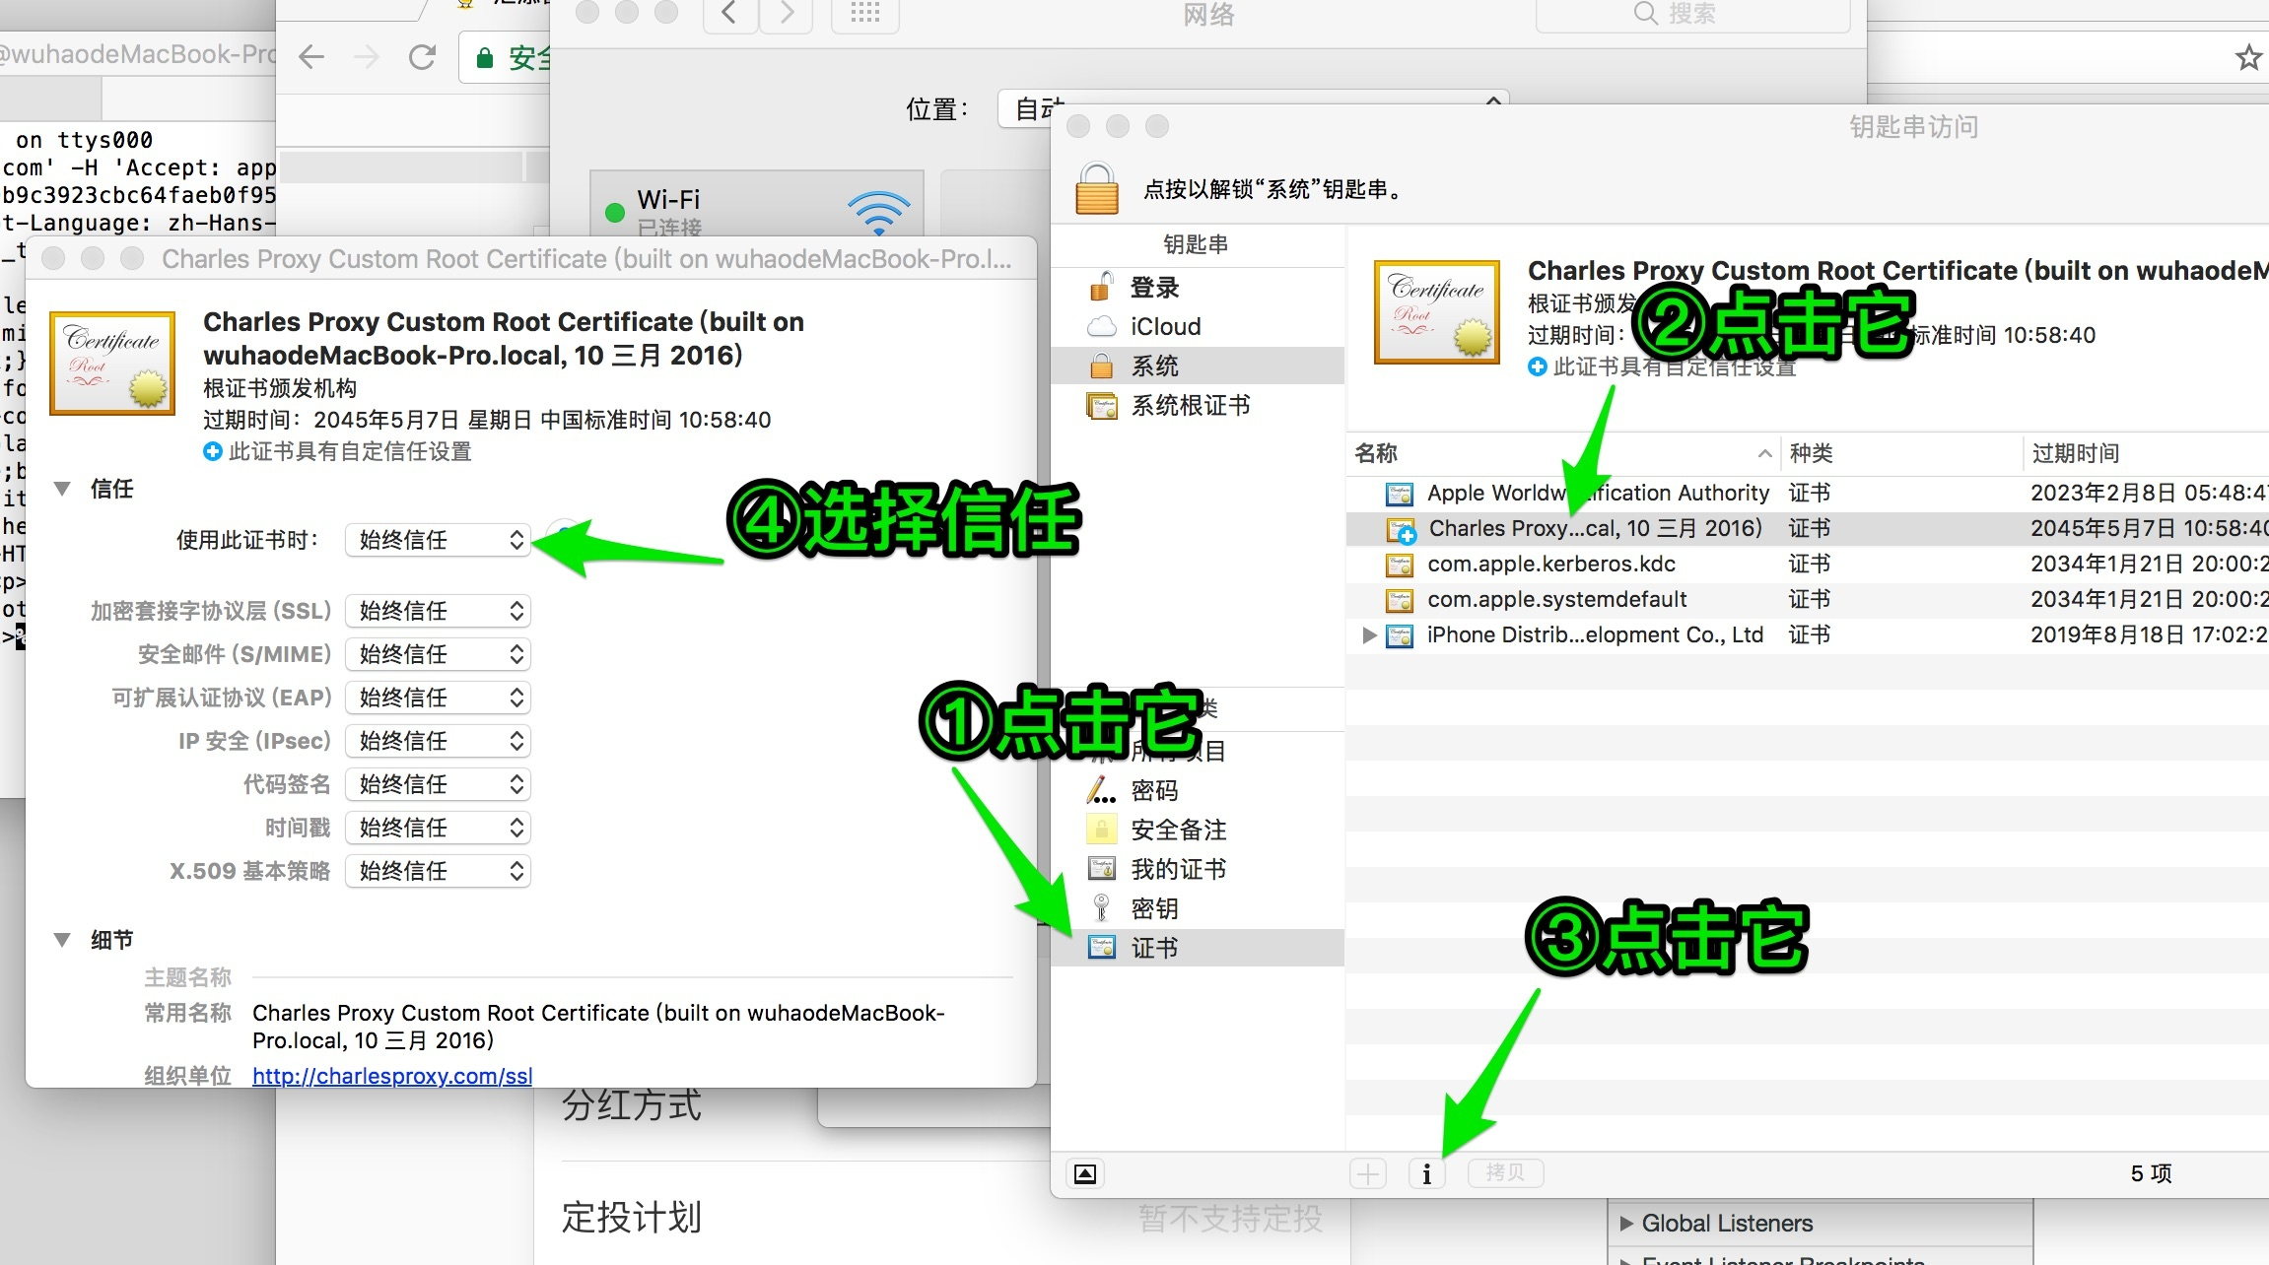The image size is (2269, 1265).
Task: Open the 使用此证书时 trust dropdown
Action: click(x=438, y=540)
